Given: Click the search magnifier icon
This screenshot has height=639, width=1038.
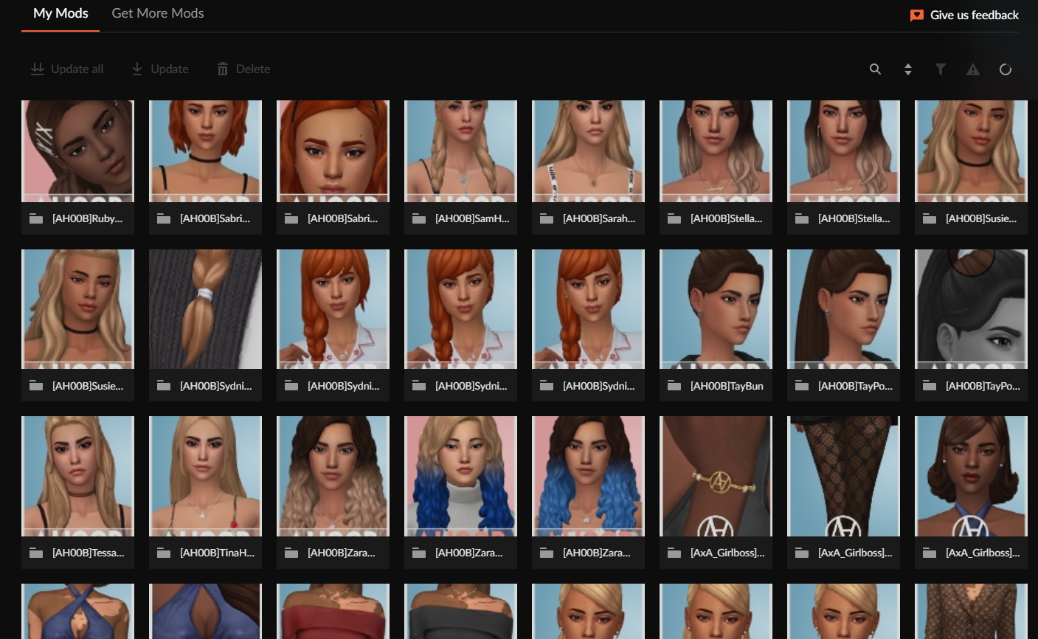Looking at the screenshot, I should 875,69.
